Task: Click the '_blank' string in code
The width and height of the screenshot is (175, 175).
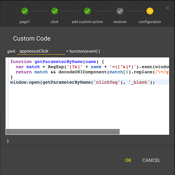Action: point(139,82)
